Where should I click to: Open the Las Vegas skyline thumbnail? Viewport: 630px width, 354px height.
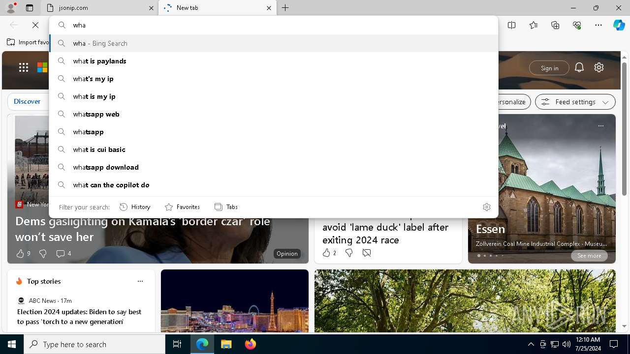click(x=235, y=301)
